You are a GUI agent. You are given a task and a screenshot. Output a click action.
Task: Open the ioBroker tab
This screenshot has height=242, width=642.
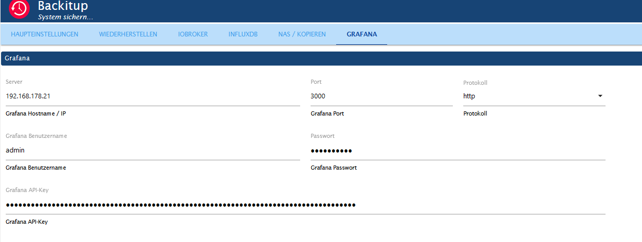click(x=193, y=34)
